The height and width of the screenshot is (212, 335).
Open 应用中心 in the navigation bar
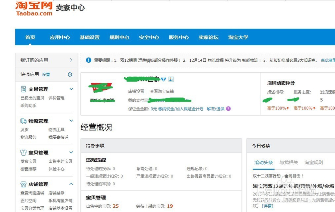click(60, 38)
